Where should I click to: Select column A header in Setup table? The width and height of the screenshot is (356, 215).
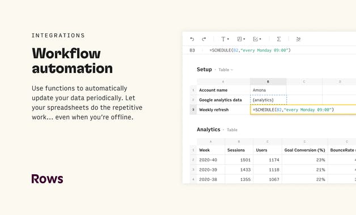[x=223, y=81]
